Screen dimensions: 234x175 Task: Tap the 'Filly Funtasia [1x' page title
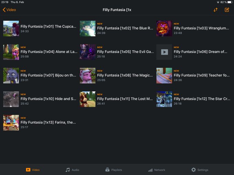tap(117, 10)
